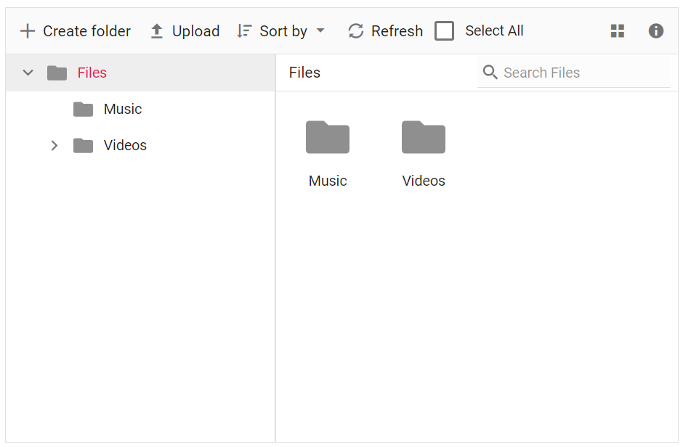The image size is (683, 447).
Task: Click the Music folder icon in tree
Action: [x=84, y=109]
